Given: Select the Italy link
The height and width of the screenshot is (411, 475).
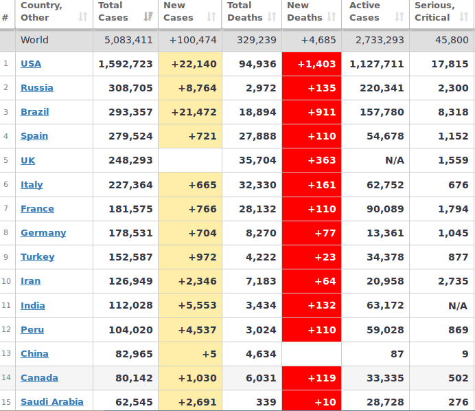Looking at the screenshot, I should [32, 184].
